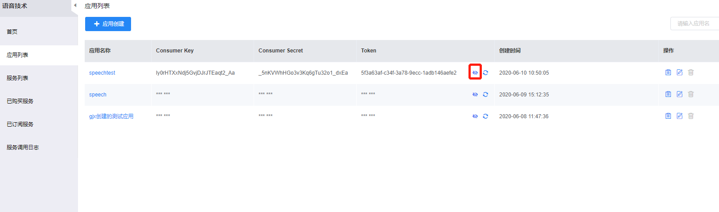Open details icon for speechtest

(668, 72)
